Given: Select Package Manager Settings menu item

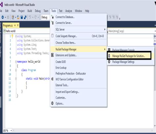Looking at the screenshot, I should coord(131,62).
